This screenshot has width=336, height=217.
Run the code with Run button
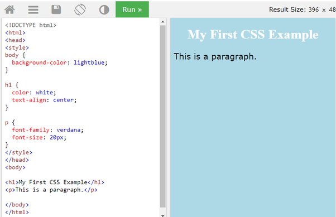[132, 9]
